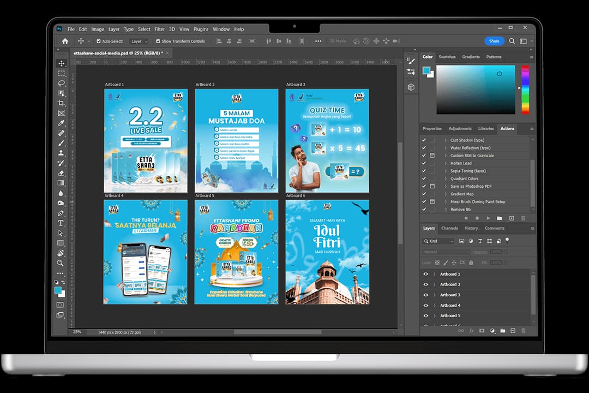
Task: Select the Crop tool
Action: 61,103
